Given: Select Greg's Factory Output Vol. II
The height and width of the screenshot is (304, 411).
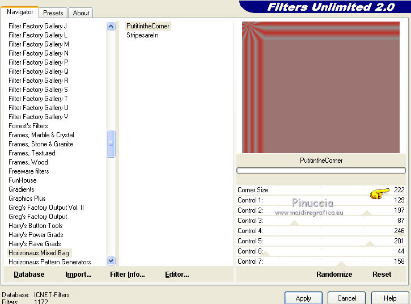Looking at the screenshot, I should point(46,208).
